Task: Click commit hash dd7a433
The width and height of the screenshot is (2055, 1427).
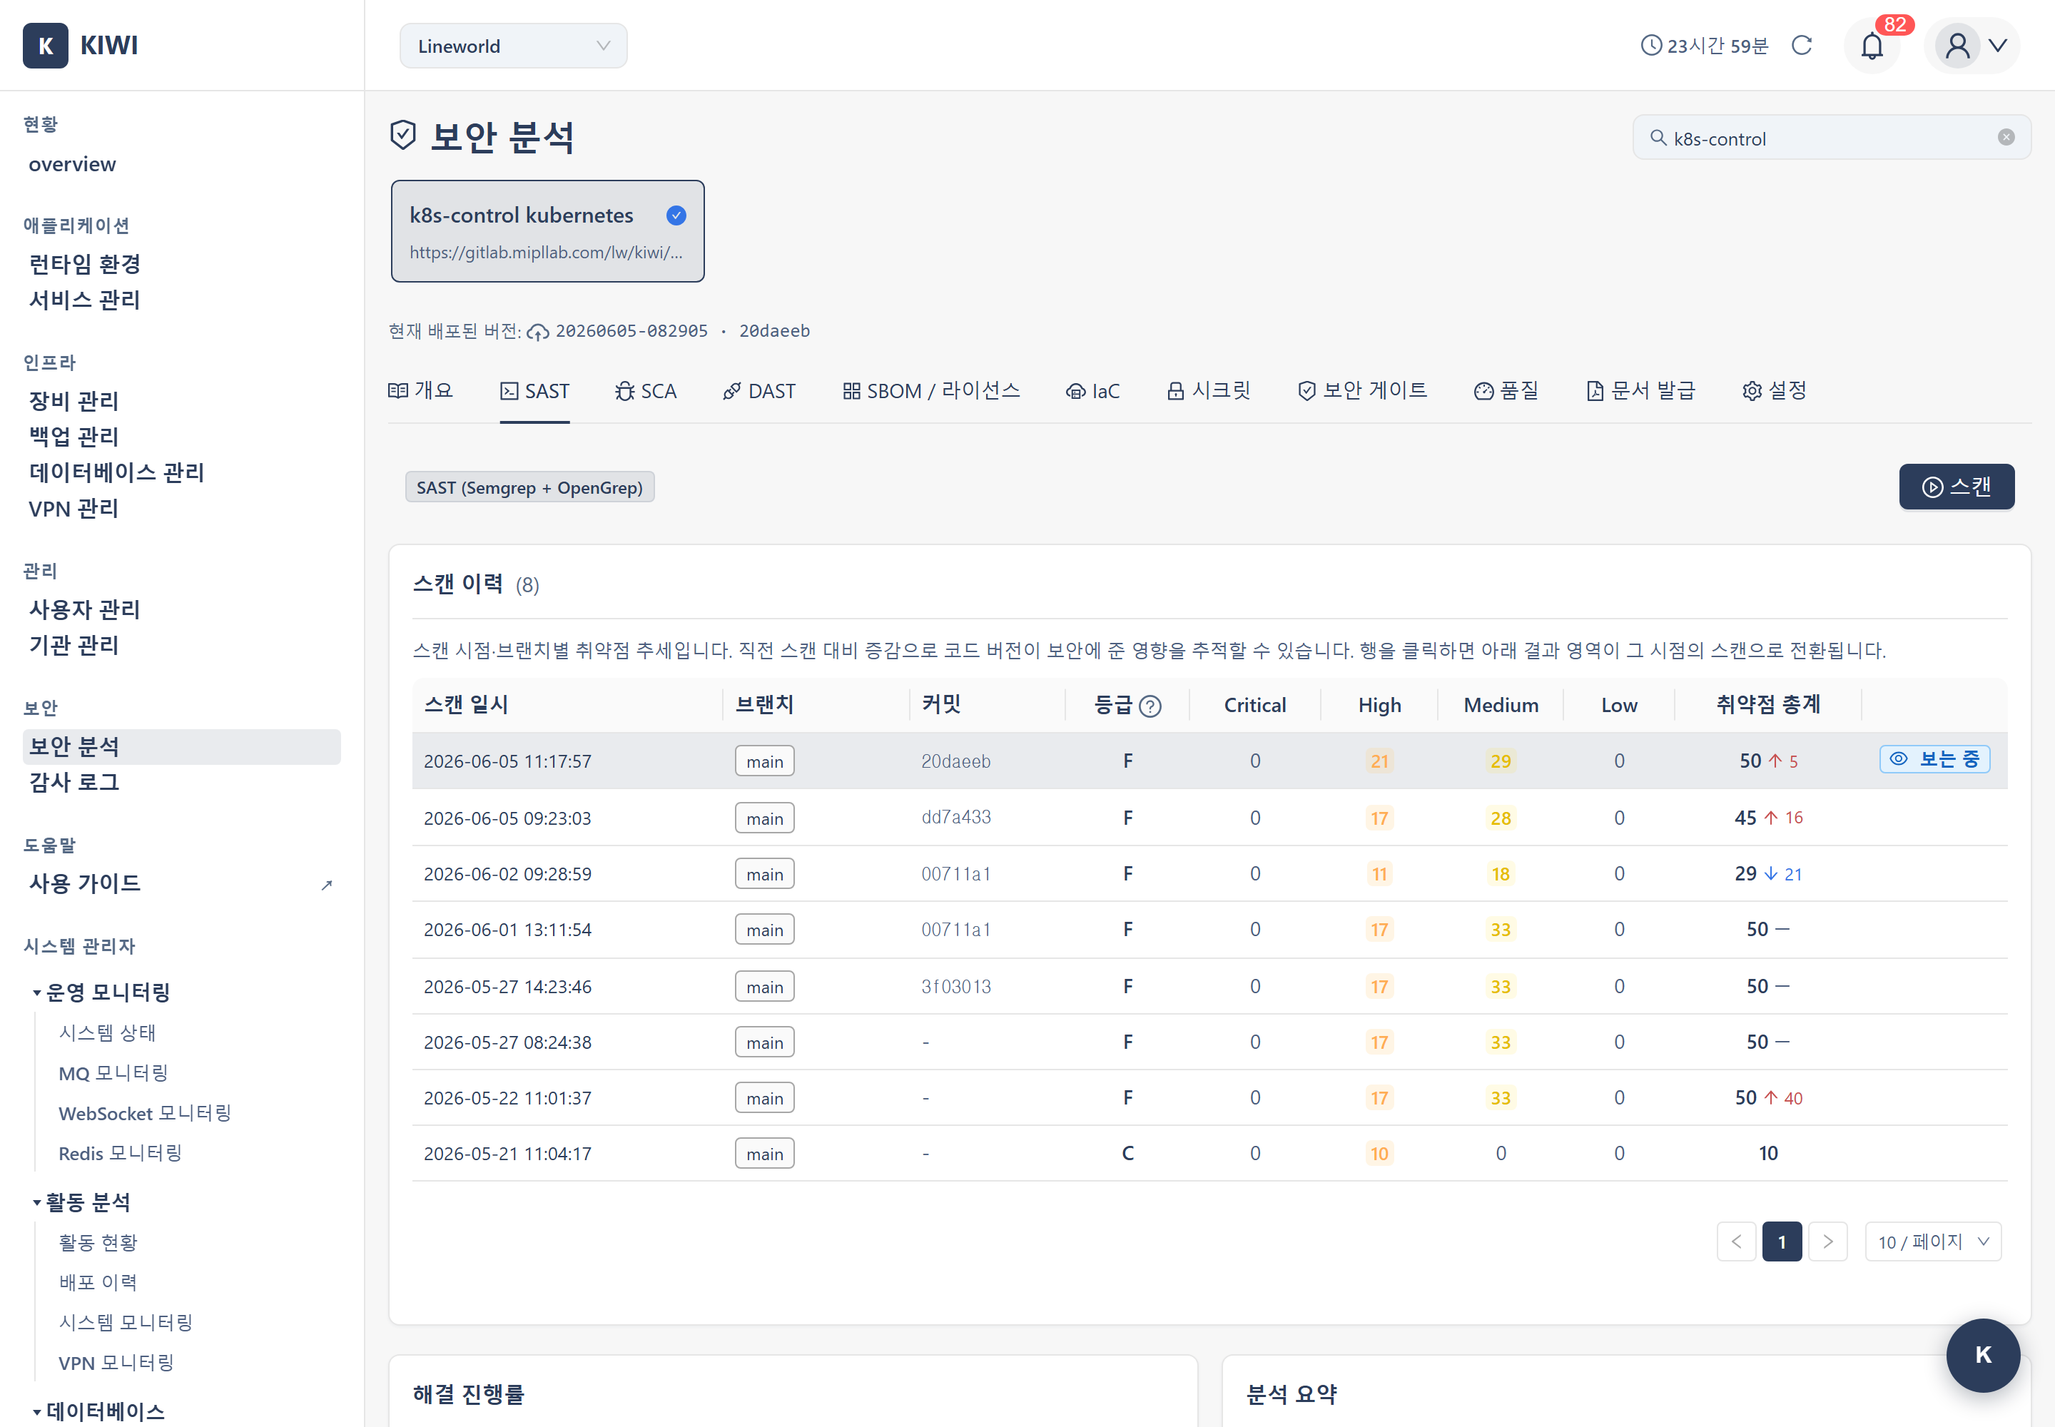Action: 956,817
